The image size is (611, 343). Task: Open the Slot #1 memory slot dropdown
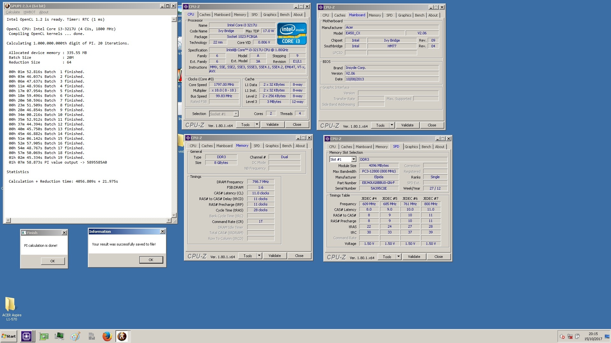click(353, 159)
